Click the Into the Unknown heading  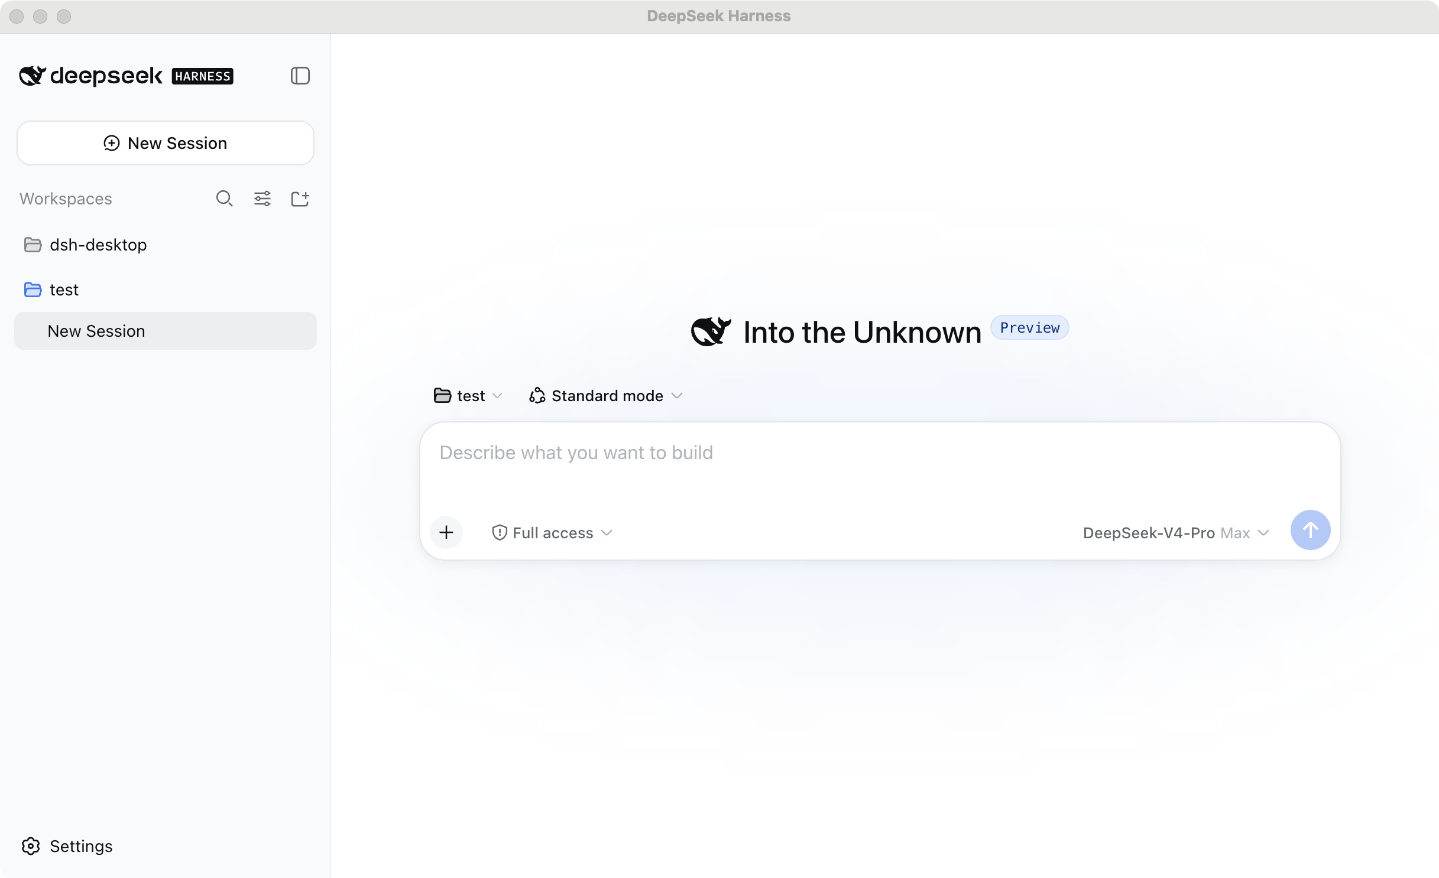[863, 332]
